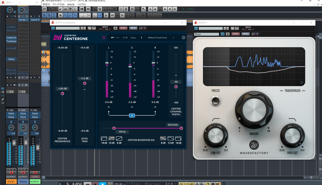322x185 pixels.
Task: Go to the next CenterOne preset
Action: point(173,38)
